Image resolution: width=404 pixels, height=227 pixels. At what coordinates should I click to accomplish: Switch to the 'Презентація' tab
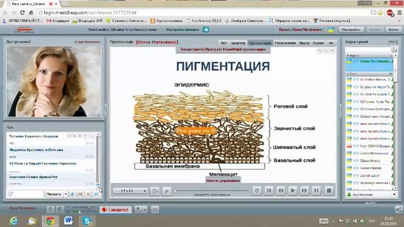[x=260, y=43]
